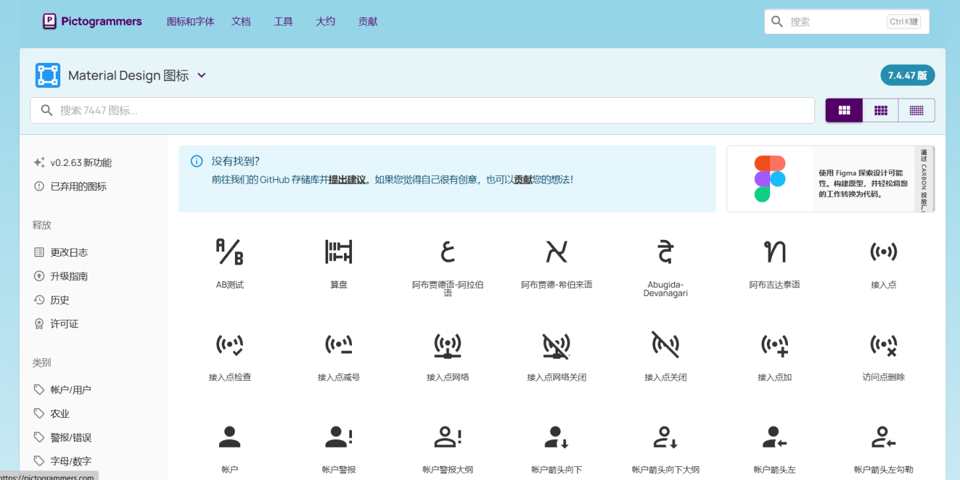Open the 阿布贾德-希伯来语 icon
960x480 pixels.
pyautogui.click(x=556, y=252)
